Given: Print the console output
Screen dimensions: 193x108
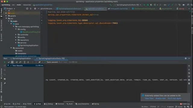Looking at the screenshot, I should 189,80.
